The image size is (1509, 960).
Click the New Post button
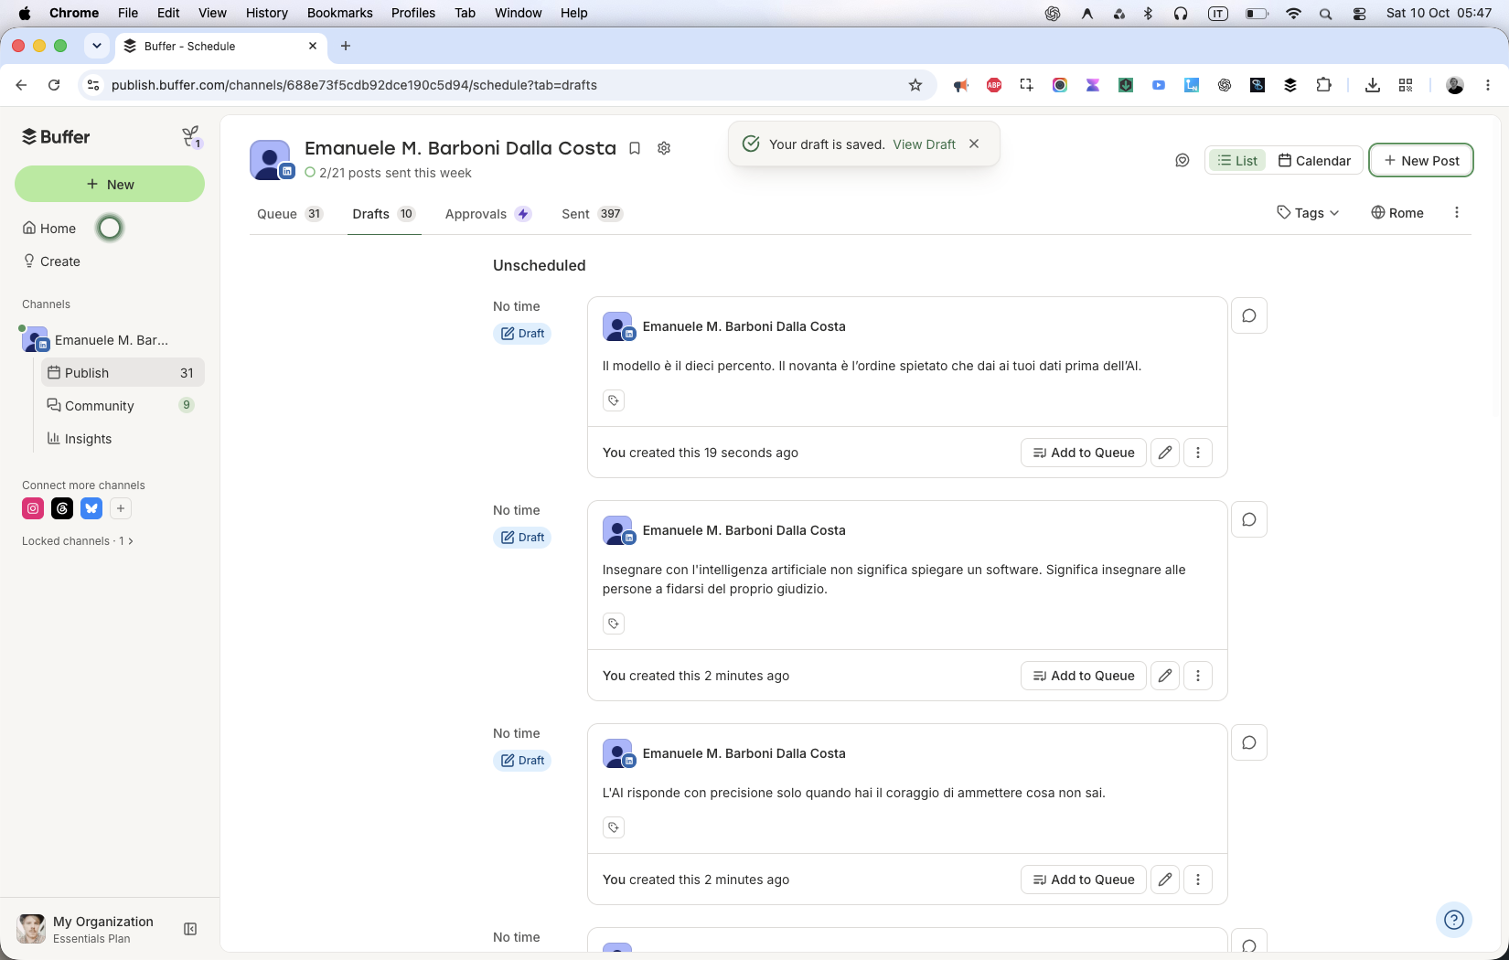pyautogui.click(x=1421, y=161)
